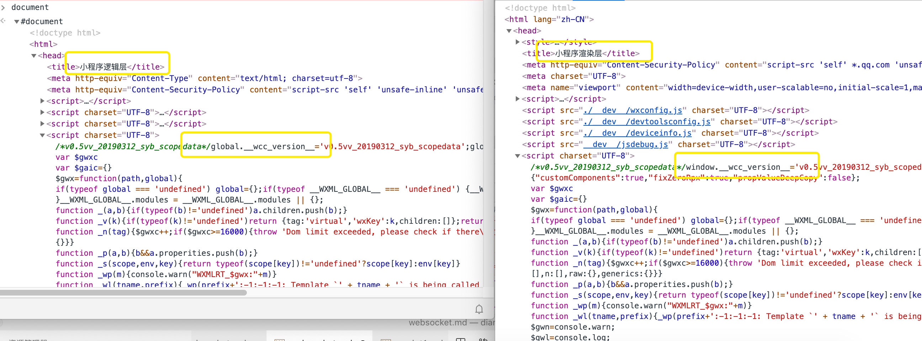Click the console input containing 'document'
Viewport: 922px width, 341px height.
click(x=30, y=7)
